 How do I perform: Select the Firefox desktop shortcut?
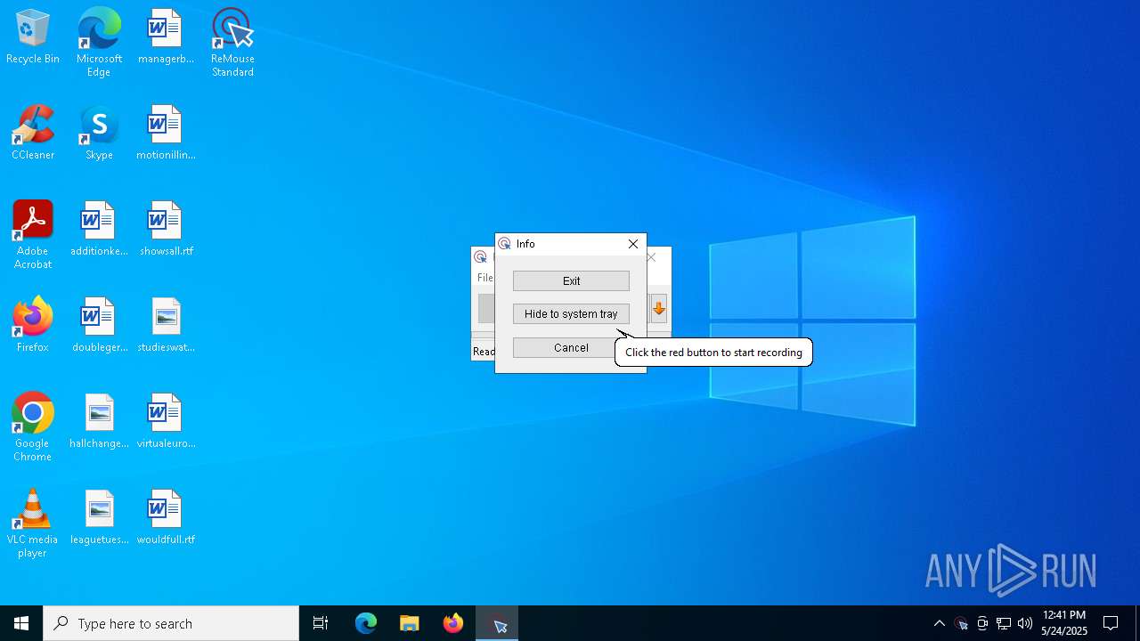[x=33, y=325]
